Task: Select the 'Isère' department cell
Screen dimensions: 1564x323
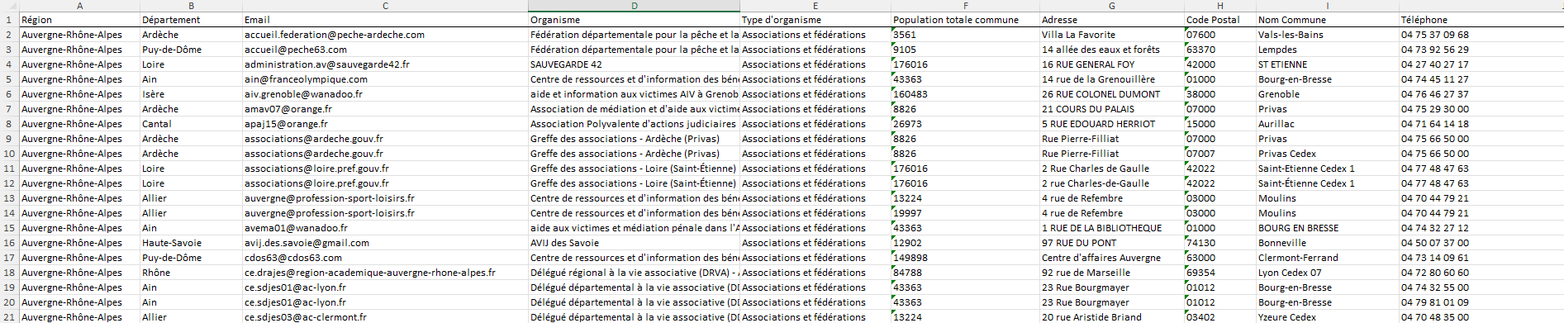Action: tap(191, 94)
